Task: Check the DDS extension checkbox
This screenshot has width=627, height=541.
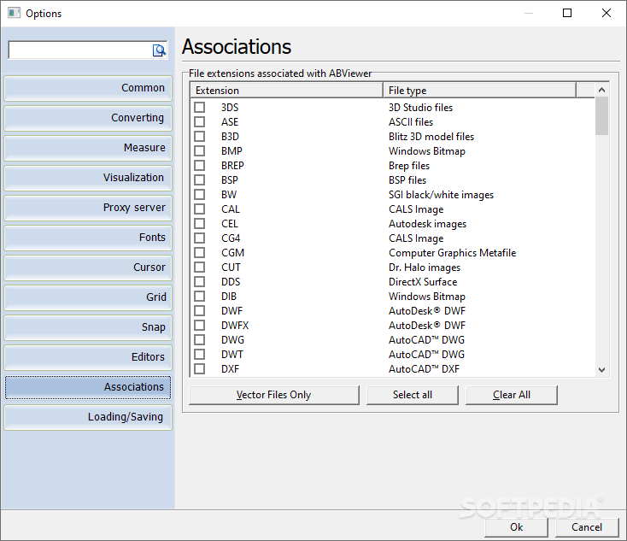Action: [200, 282]
